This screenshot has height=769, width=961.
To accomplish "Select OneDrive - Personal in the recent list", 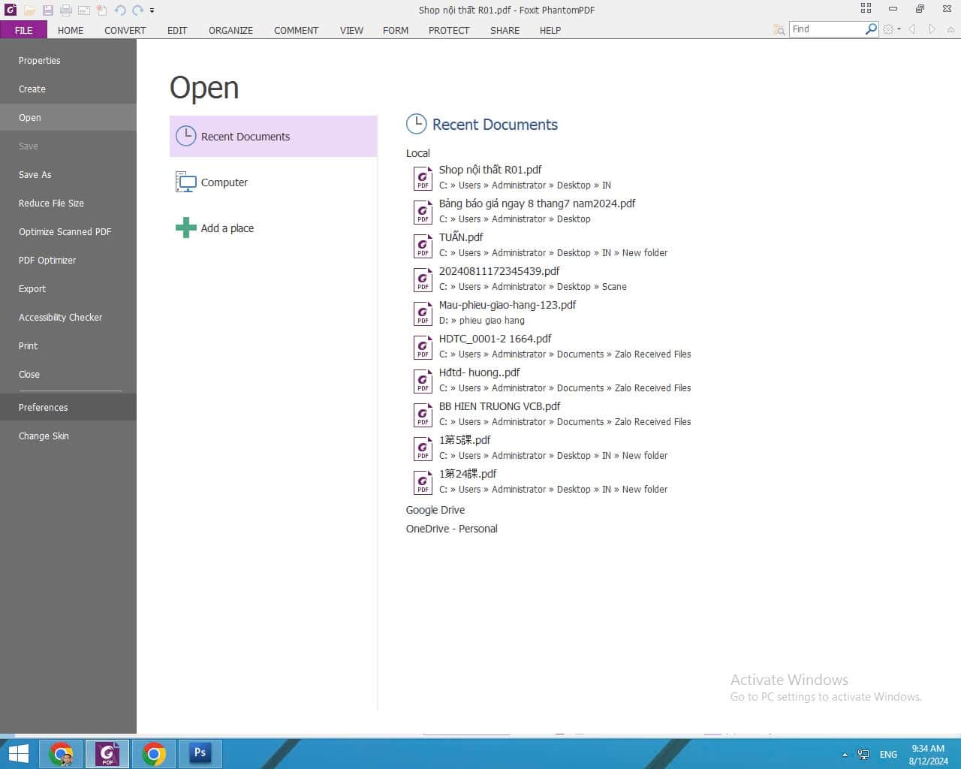I will 451,529.
